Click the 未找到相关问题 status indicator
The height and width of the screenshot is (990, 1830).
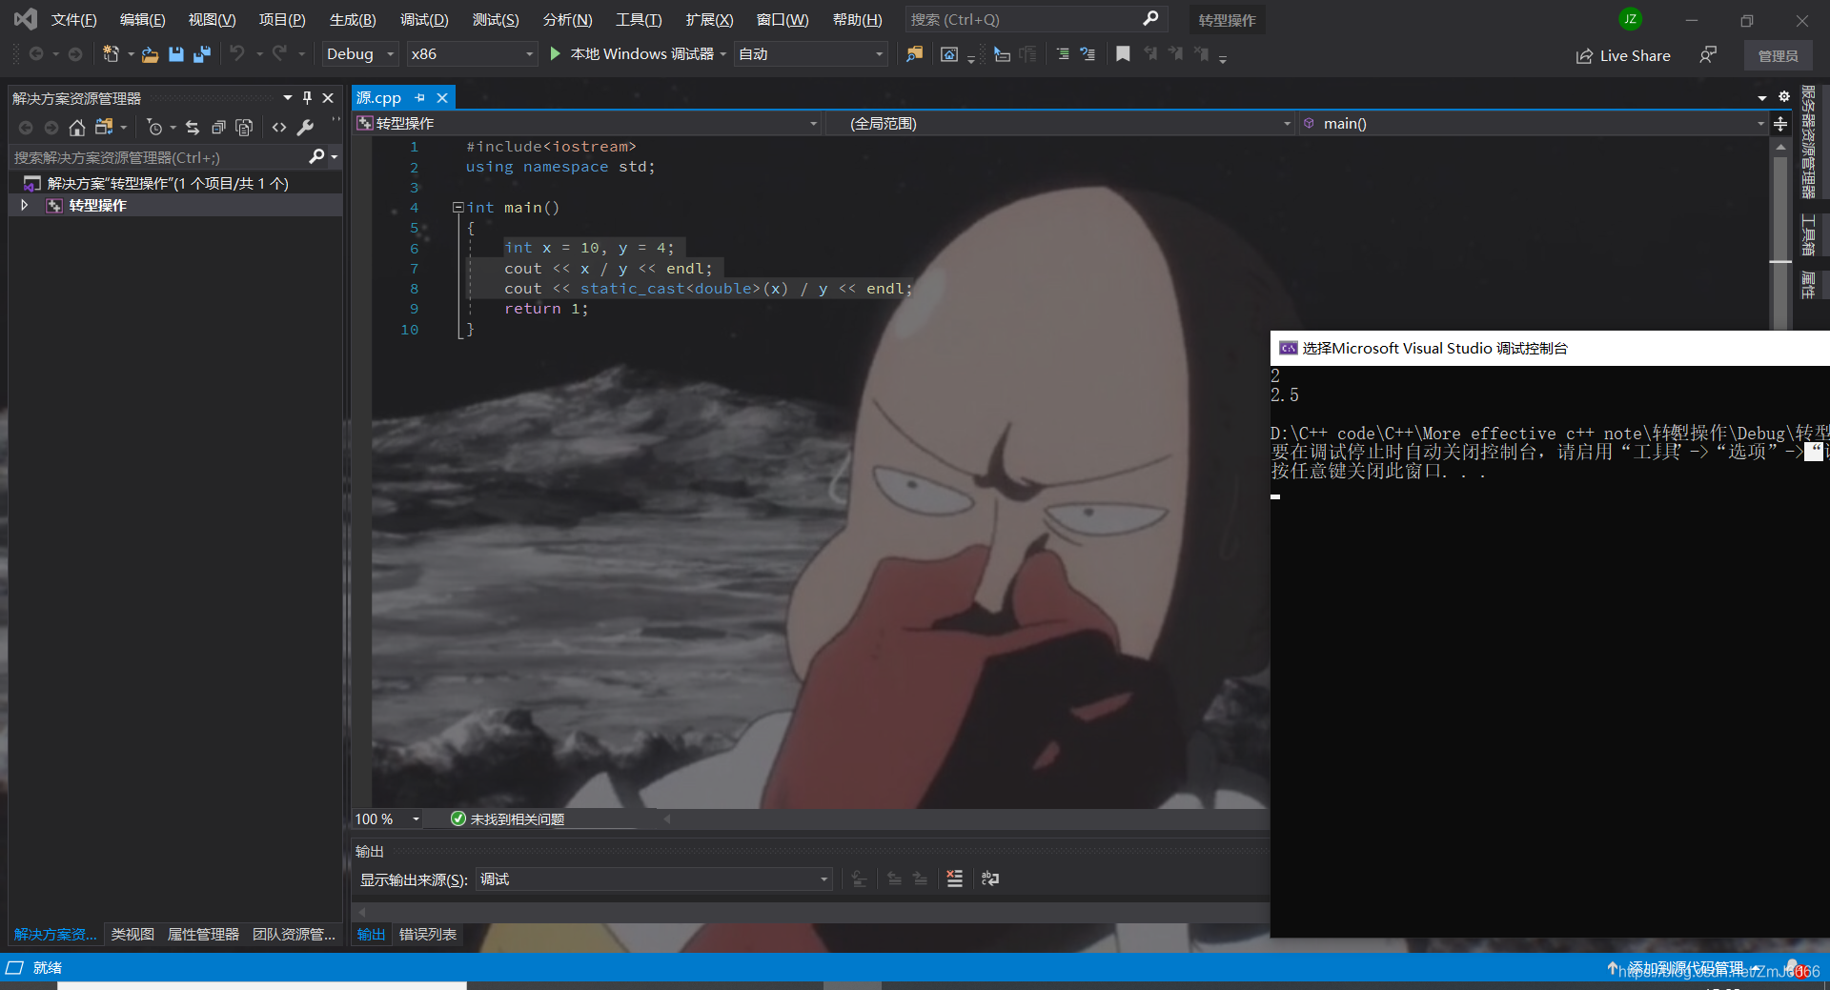[x=508, y=819]
